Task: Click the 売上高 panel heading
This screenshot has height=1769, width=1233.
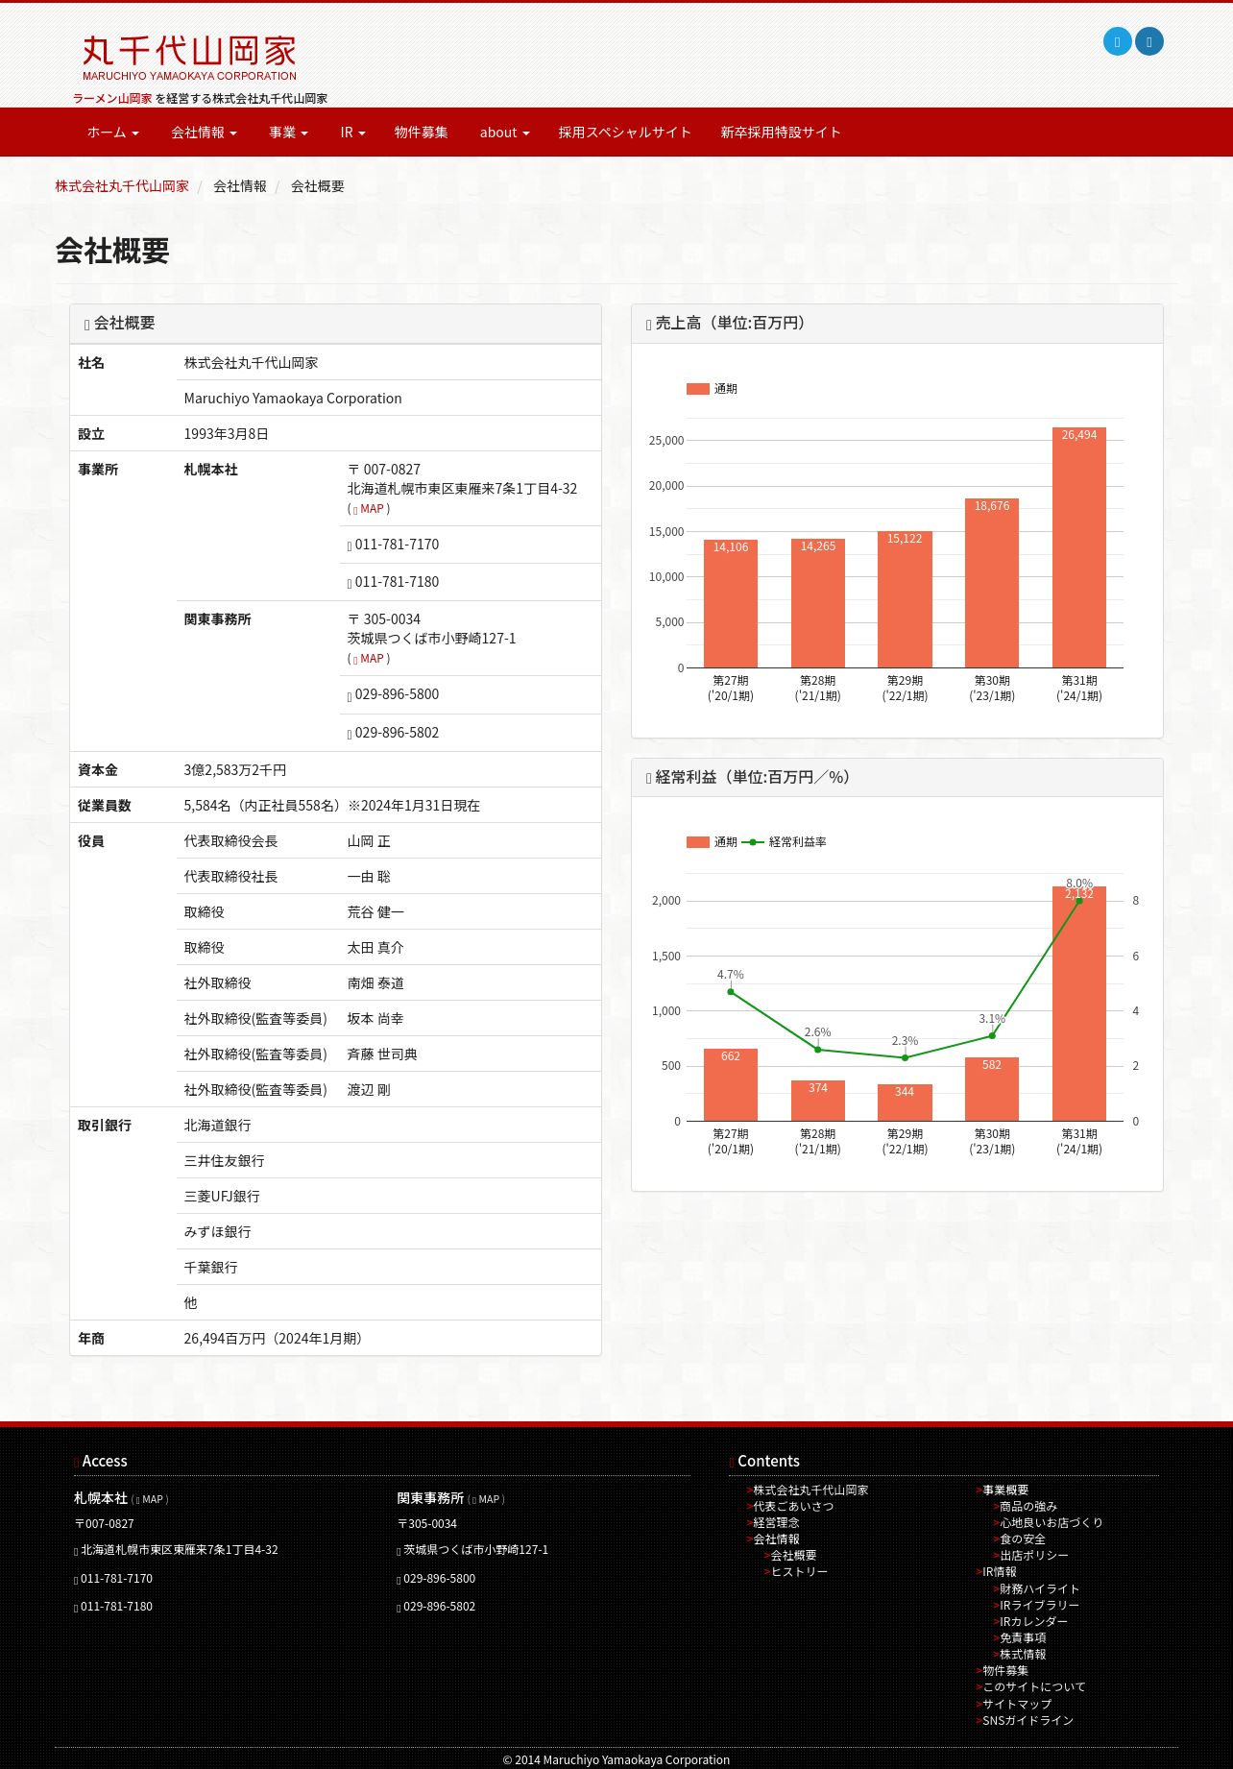Action: point(897,324)
